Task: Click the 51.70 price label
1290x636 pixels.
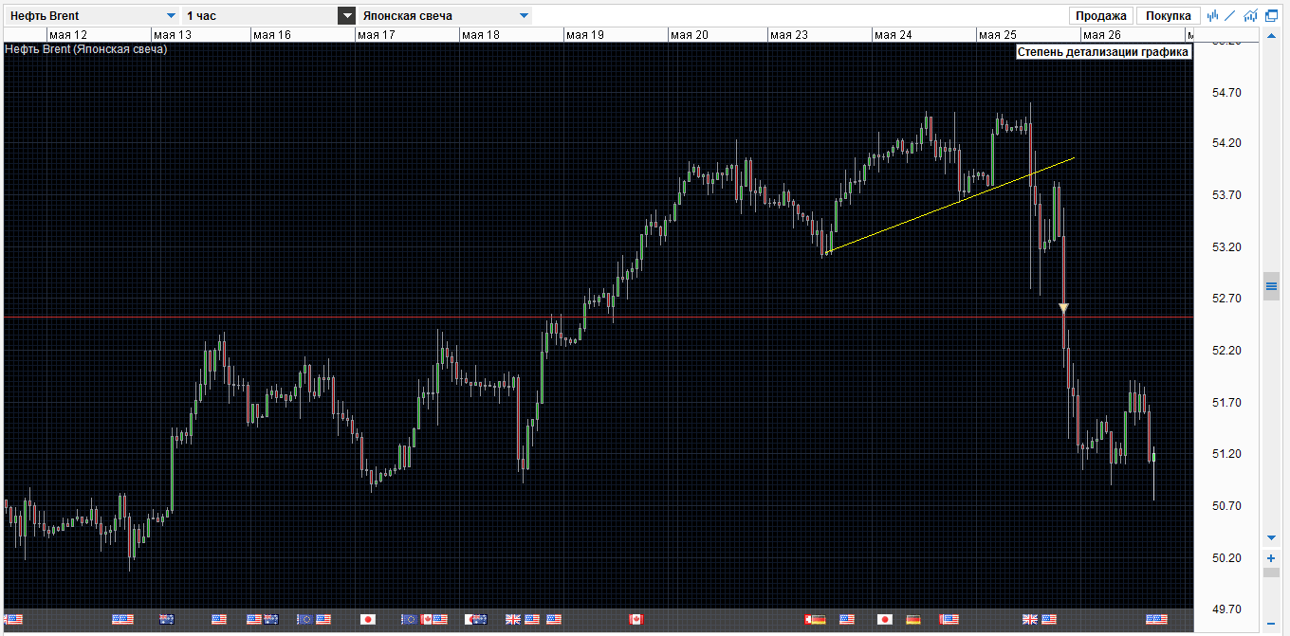Action: pos(1226,403)
